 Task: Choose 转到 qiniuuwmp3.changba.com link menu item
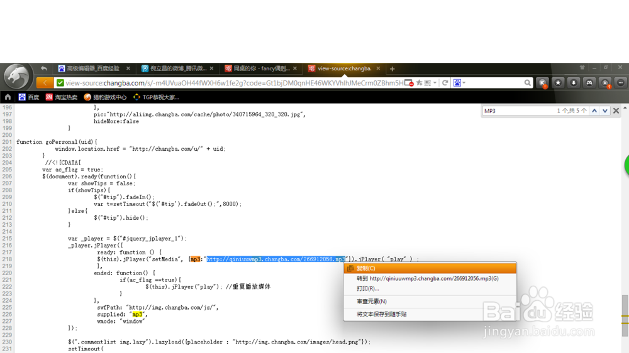pyautogui.click(x=430, y=278)
